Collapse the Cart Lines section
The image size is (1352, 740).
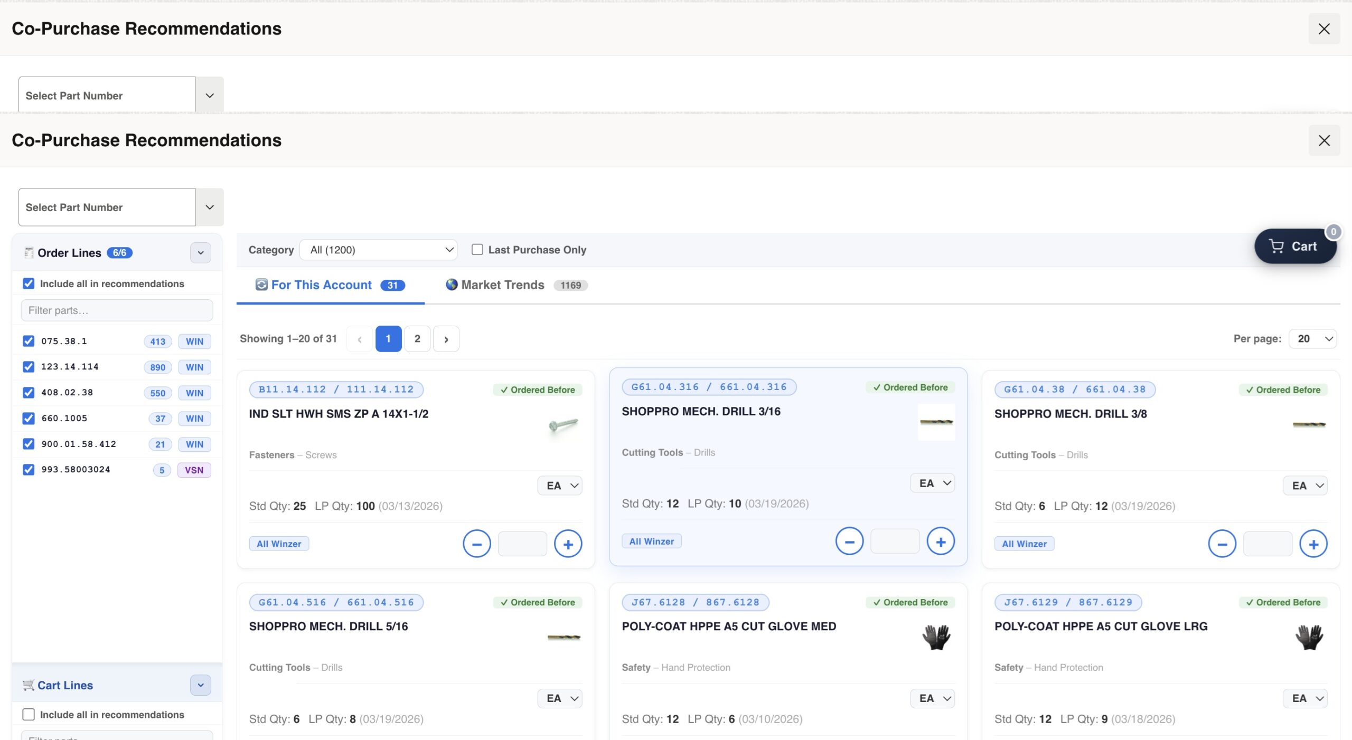(201, 685)
